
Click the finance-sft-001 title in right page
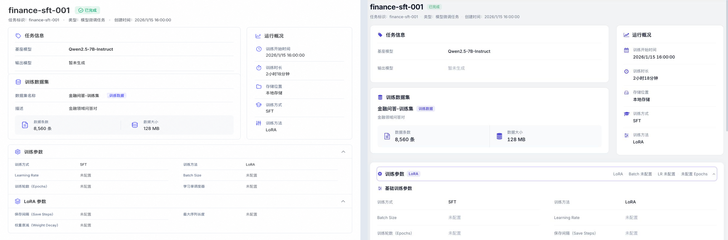pyautogui.click(x=396, y=7)
